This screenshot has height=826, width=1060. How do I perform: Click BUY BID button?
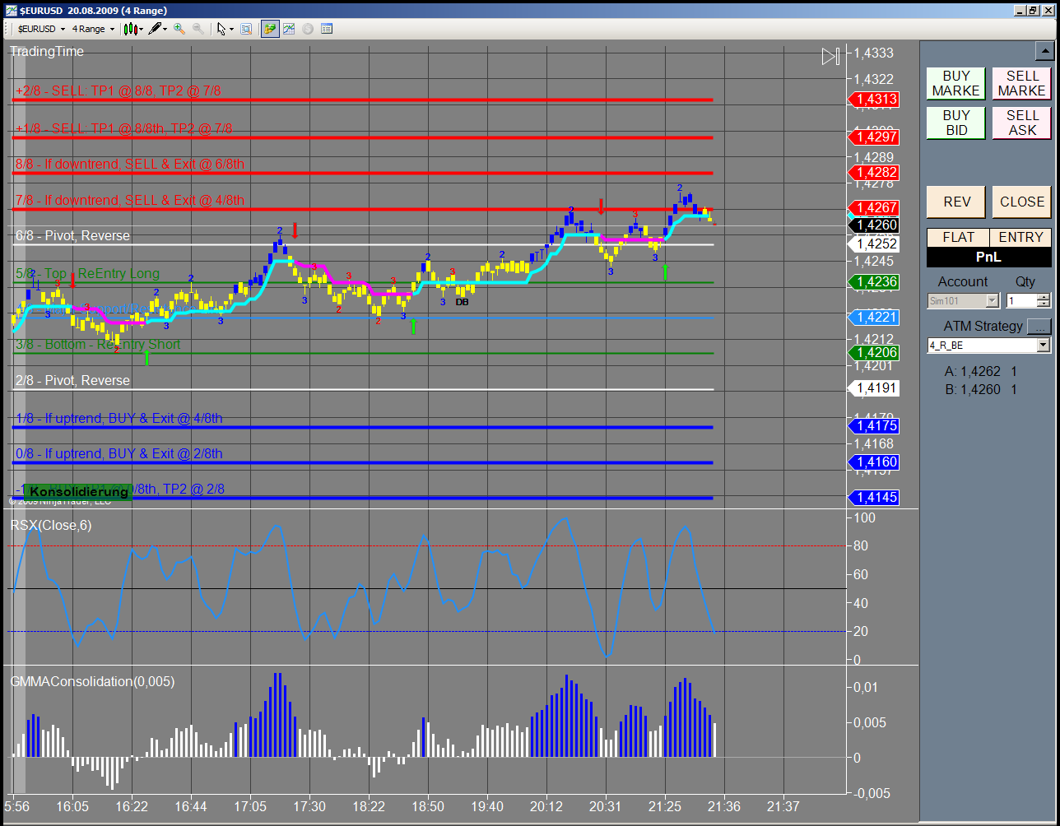[x=956, y=123]
